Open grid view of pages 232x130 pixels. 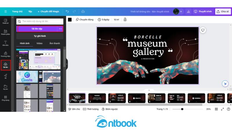click(x=216, y=109)
